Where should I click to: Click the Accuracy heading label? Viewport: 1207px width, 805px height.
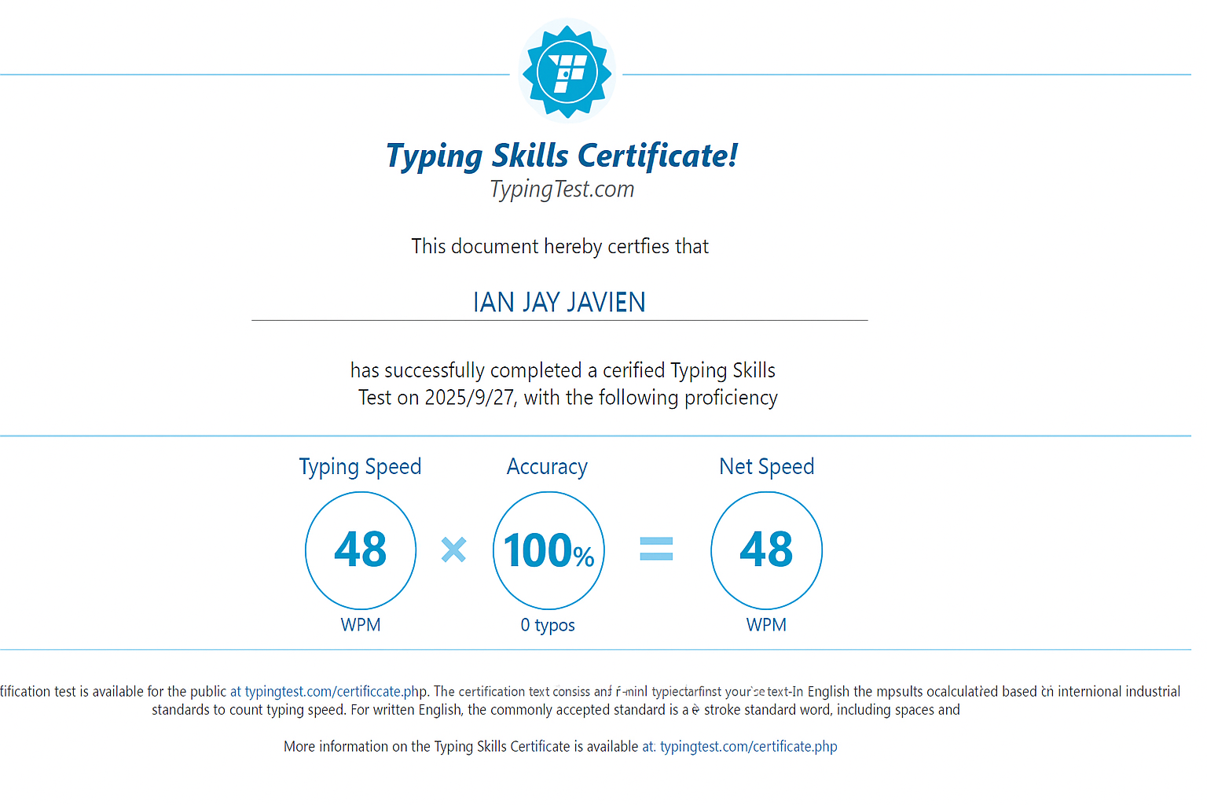pyautogui.click(x=547, y=466)
